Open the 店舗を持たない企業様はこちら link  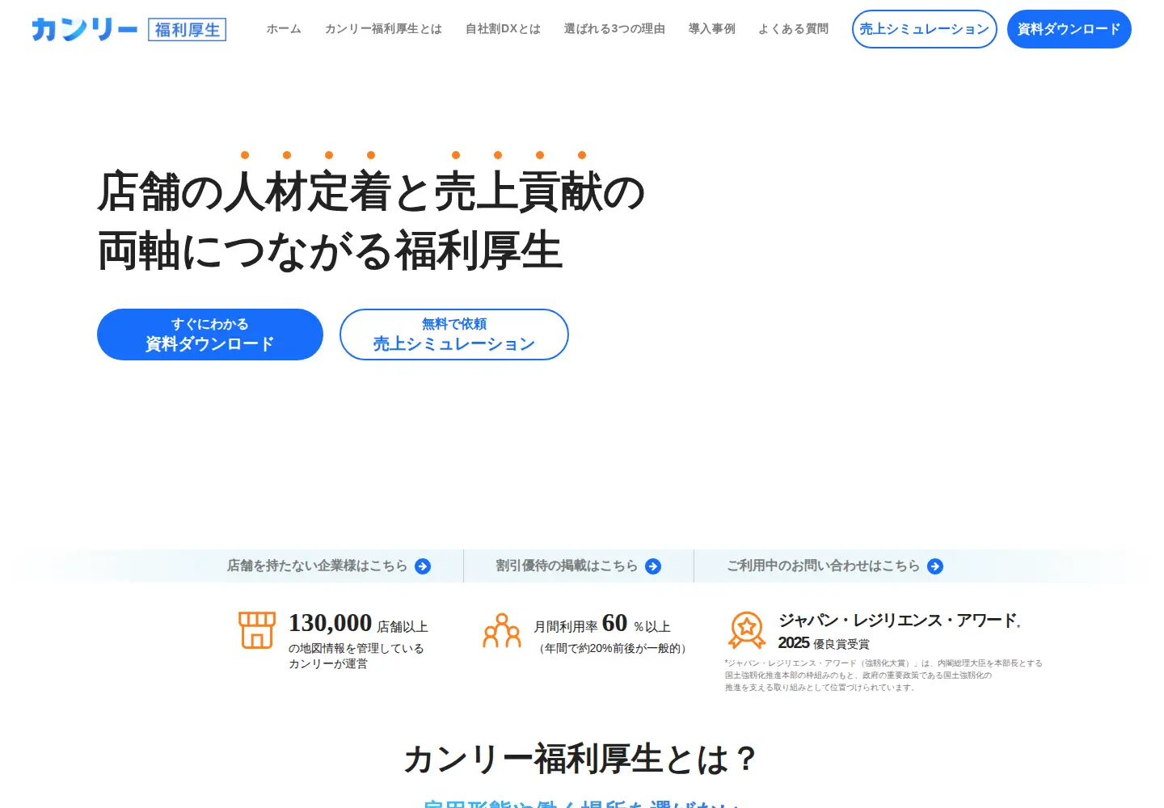[328, 566]
